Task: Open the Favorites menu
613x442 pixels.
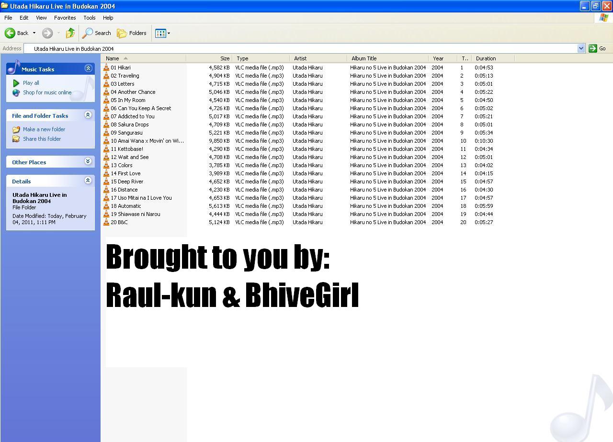Action: pyautogui.click(x=65, y=18)
